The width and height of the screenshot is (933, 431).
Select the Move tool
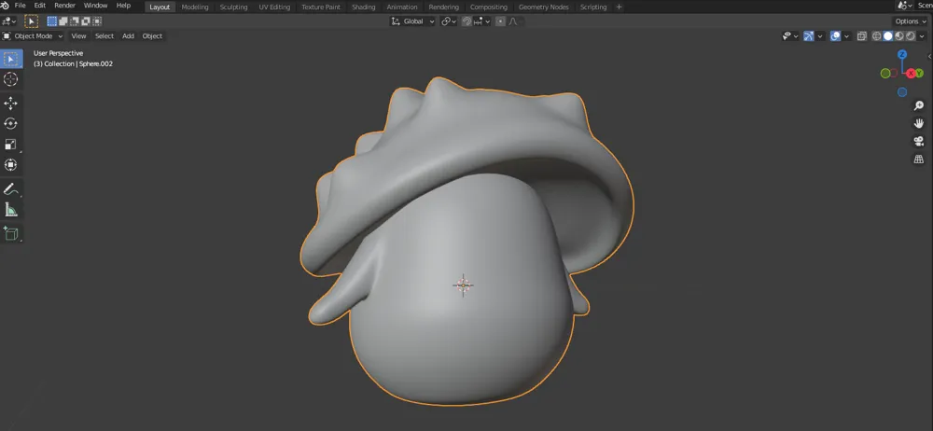point(10,104)
